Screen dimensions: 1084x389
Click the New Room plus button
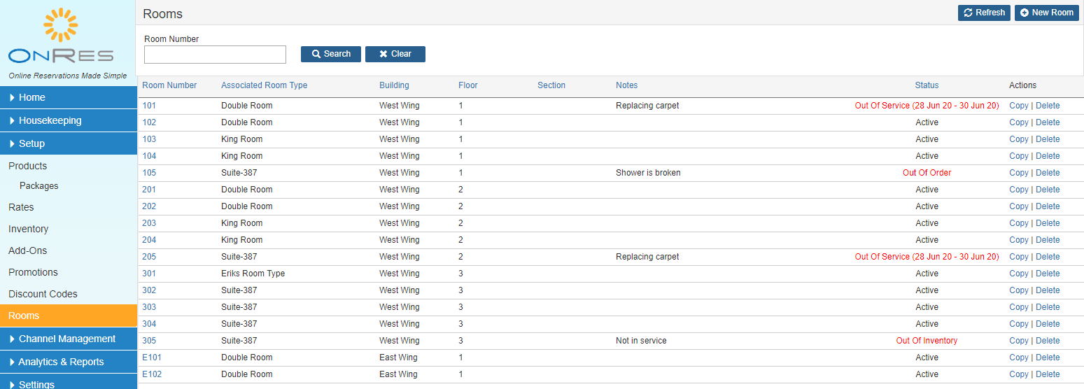[1046, 13]
